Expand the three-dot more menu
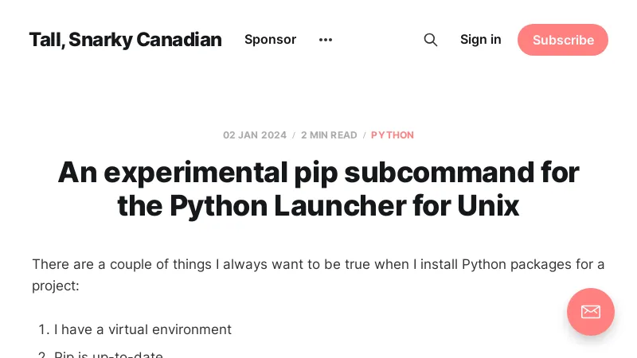 (326, 40)
